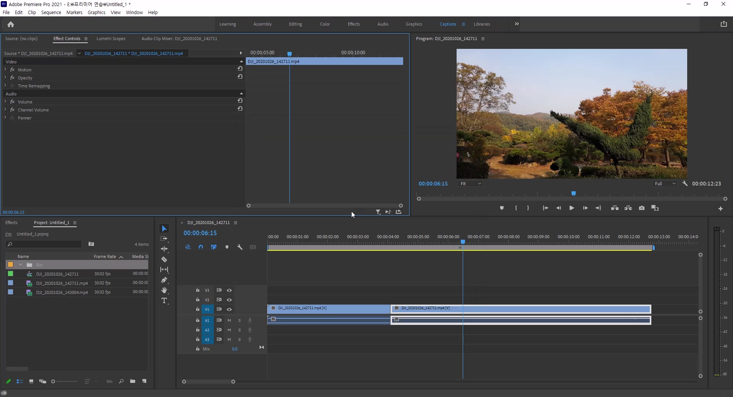This screenshot has width=733, height=397.
Task: Click New Item in Project panel
Action: tap(144, 381)
